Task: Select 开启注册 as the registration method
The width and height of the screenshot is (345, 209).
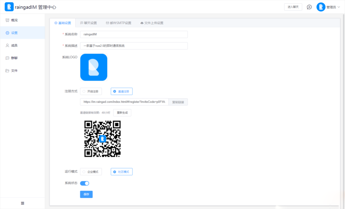Action: (x=91, y=91)
